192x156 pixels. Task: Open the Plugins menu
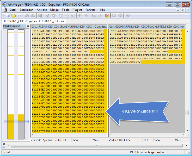click(77, 10)
